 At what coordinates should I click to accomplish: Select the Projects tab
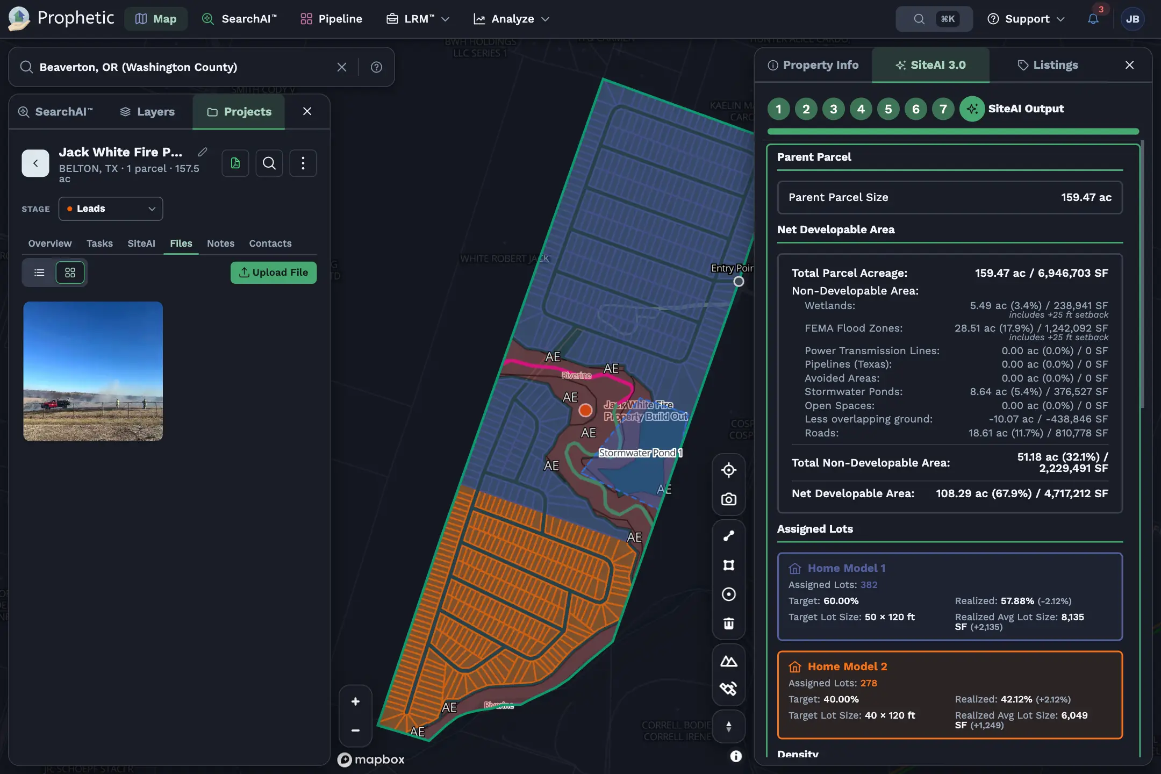point(239,112)
